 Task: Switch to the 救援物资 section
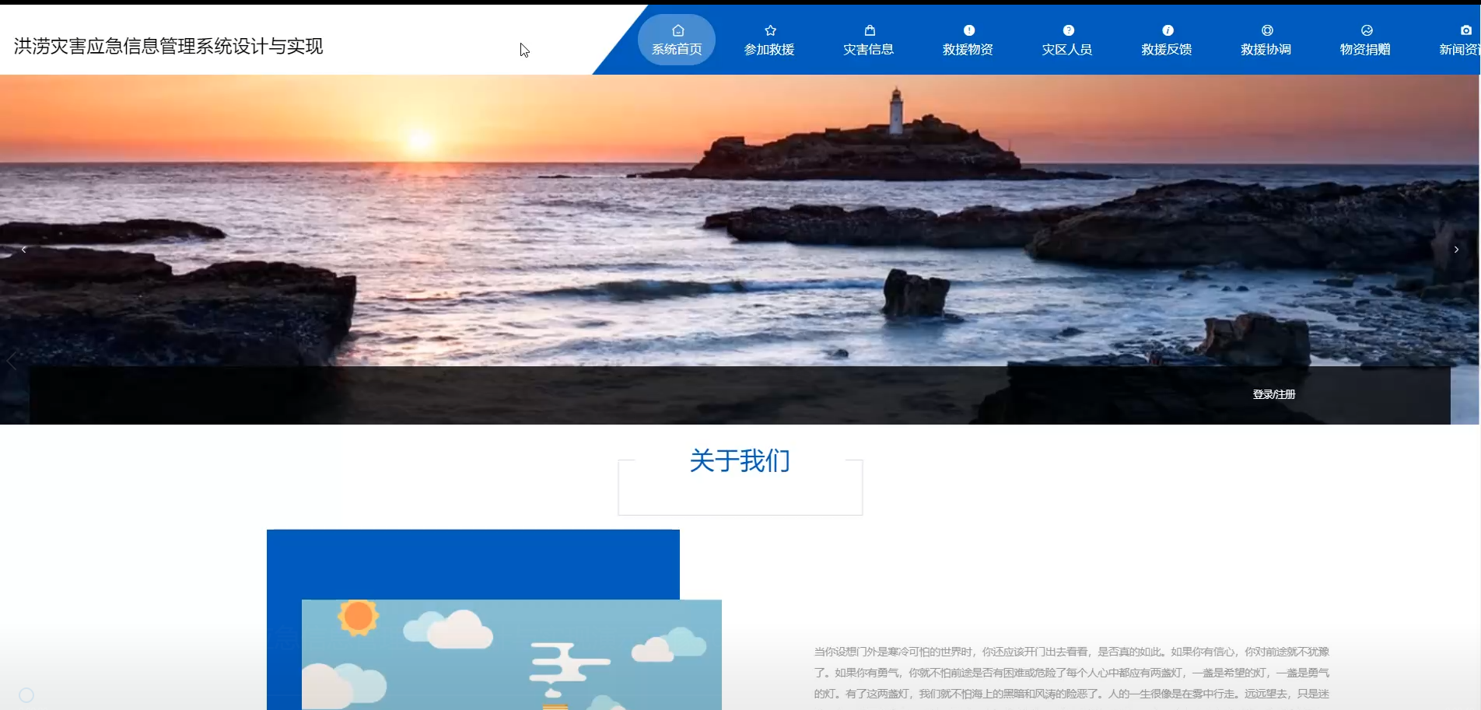[968, 48]
